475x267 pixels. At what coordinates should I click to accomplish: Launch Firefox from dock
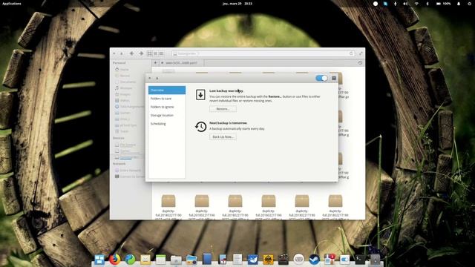point(115,260)
